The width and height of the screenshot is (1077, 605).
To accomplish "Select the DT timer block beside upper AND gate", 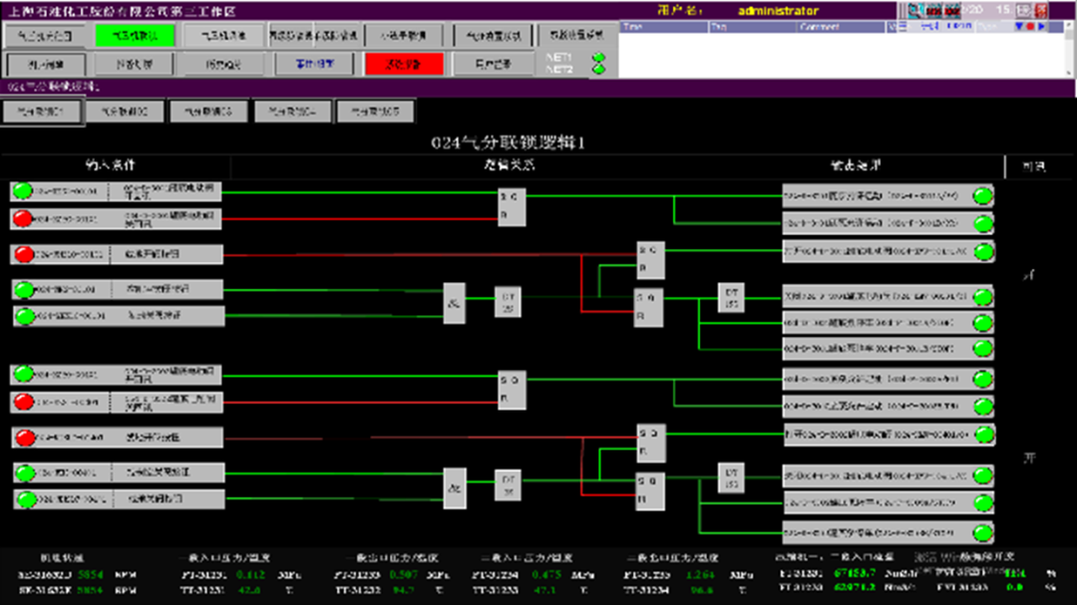I will tap(509, 302).
